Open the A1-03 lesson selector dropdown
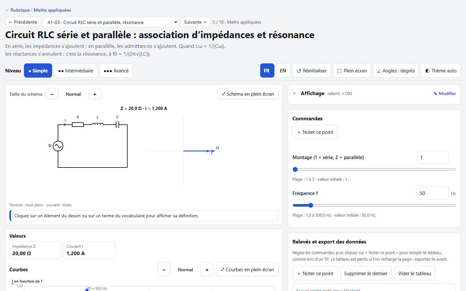 click(x=111, y=22)
